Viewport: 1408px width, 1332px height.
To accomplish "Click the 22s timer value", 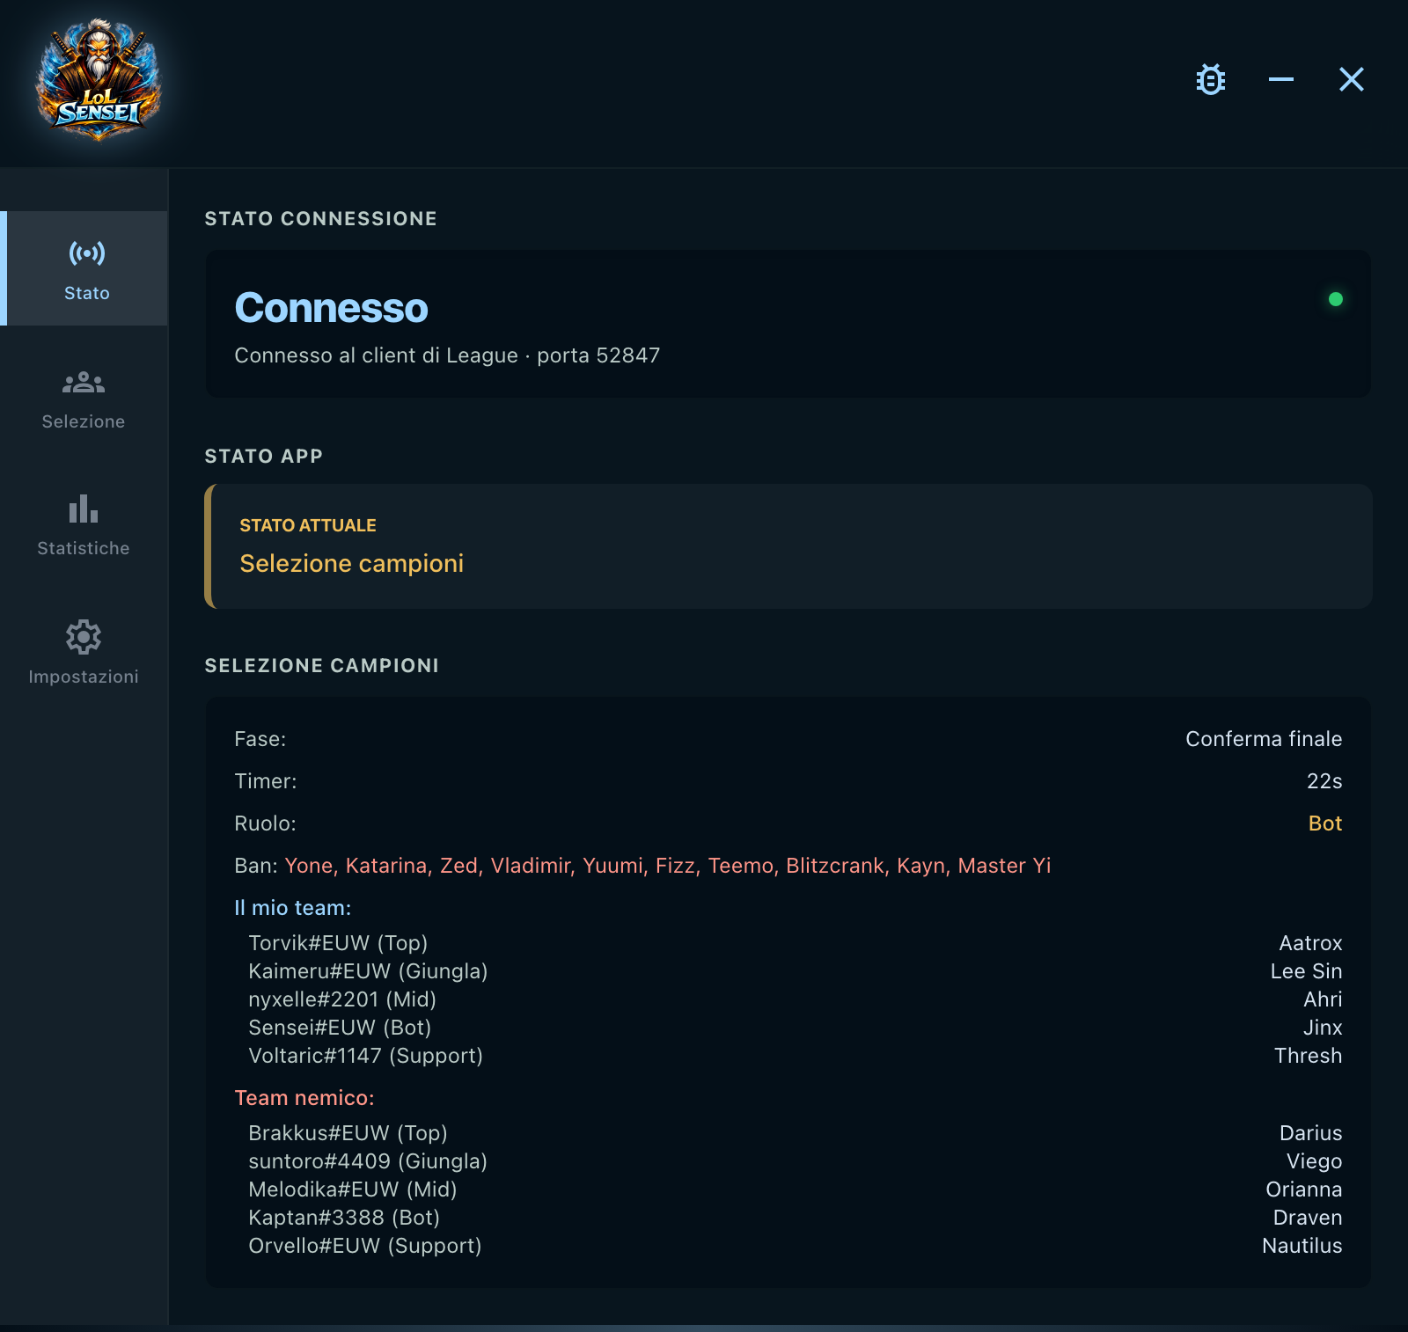I will (x=1324, y=781).
